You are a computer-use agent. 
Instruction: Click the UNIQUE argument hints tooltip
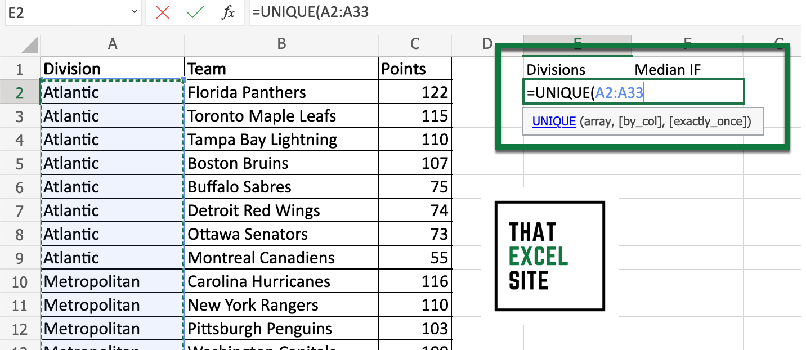pyautogui.click(x=642, y=121)
